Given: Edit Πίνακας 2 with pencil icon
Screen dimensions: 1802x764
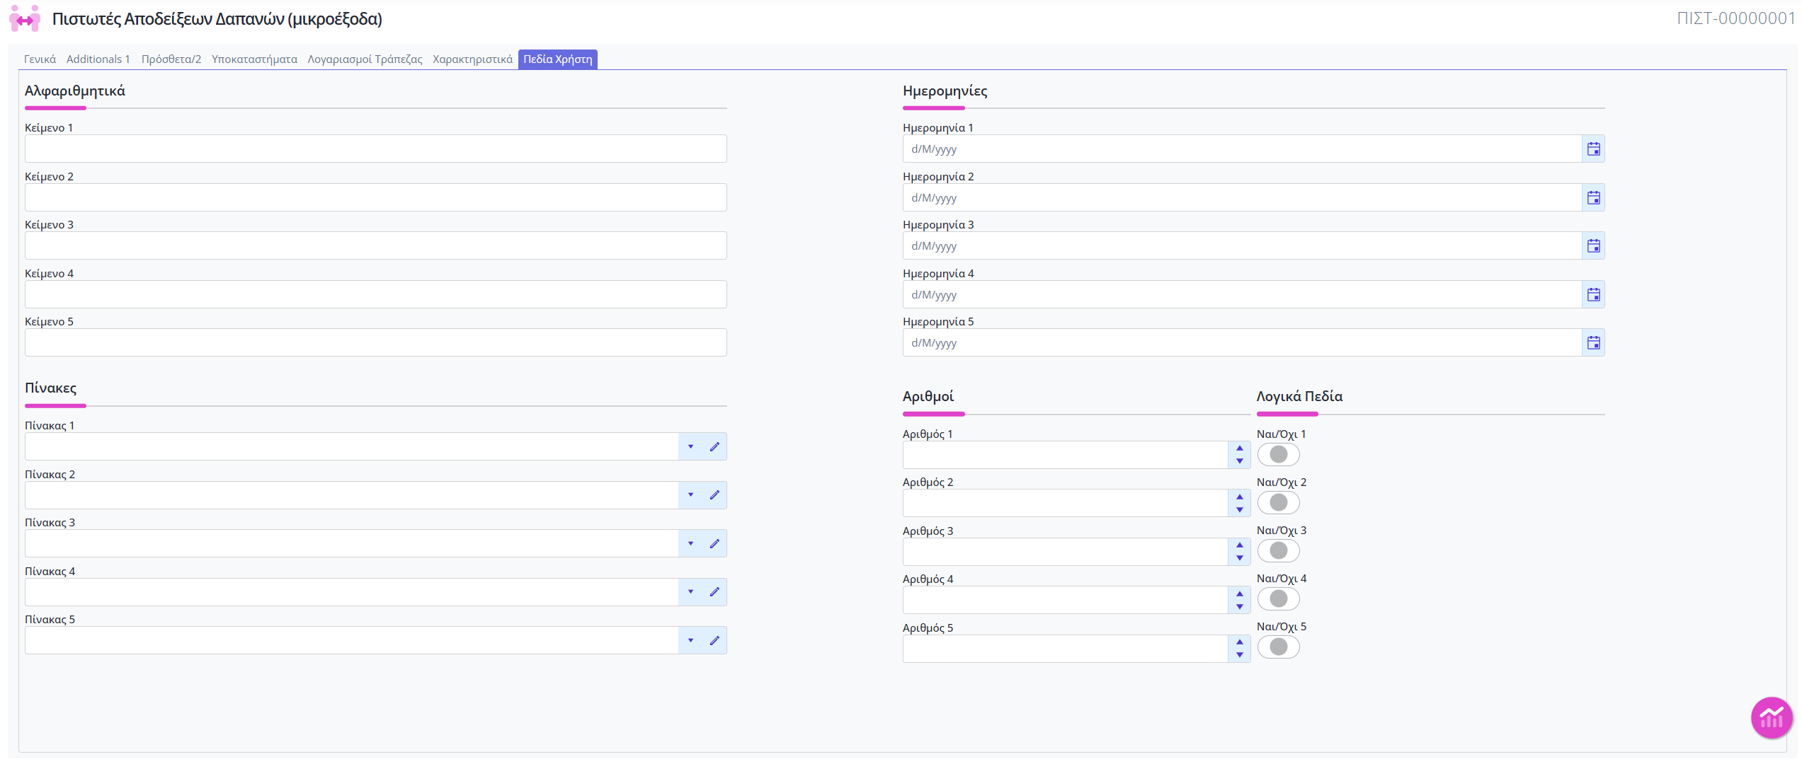Looking at the screenshot, I should 714,495.
